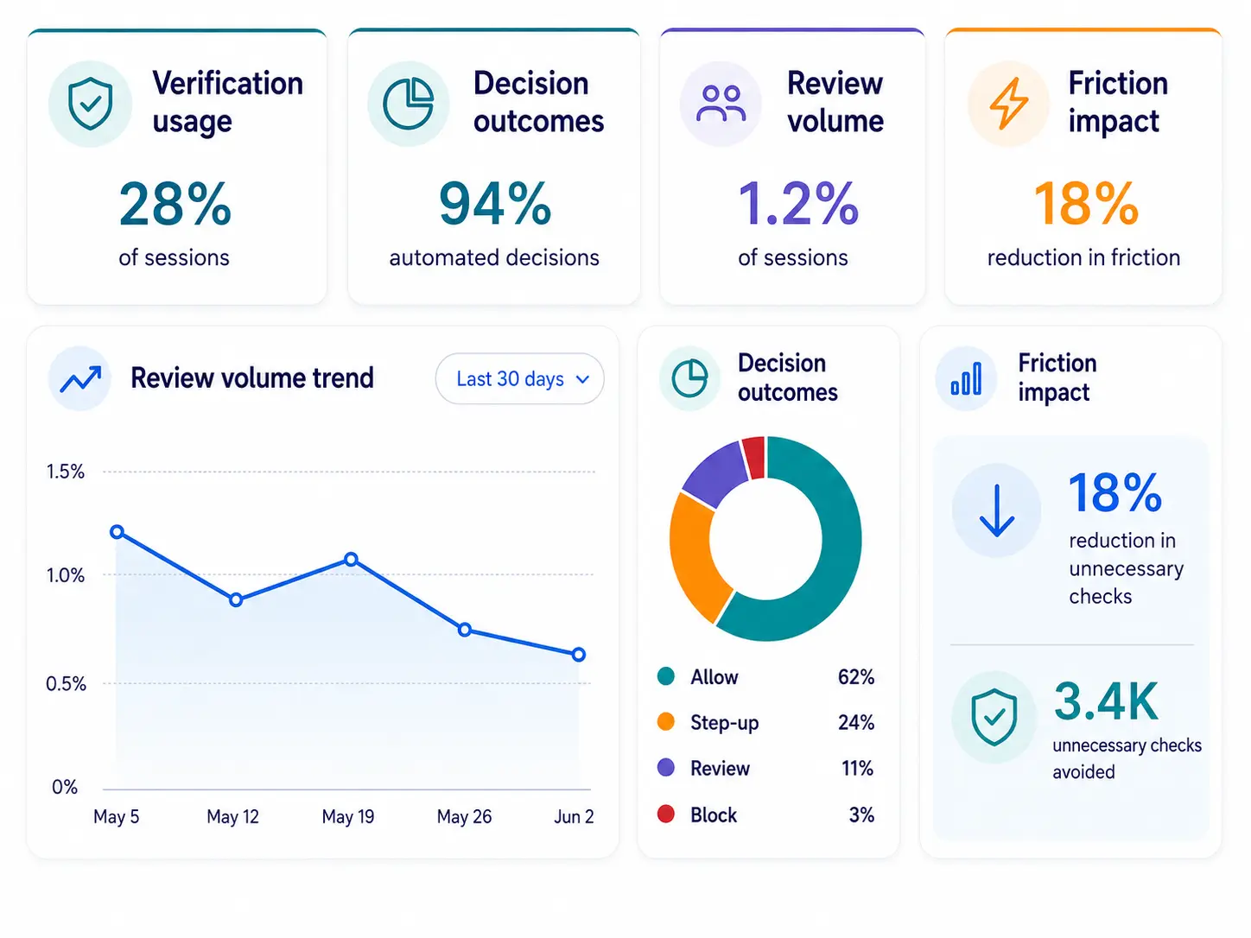Click the Allow legend label
Viewport: 1251px width, 938px height.
[x=714, y=677]
